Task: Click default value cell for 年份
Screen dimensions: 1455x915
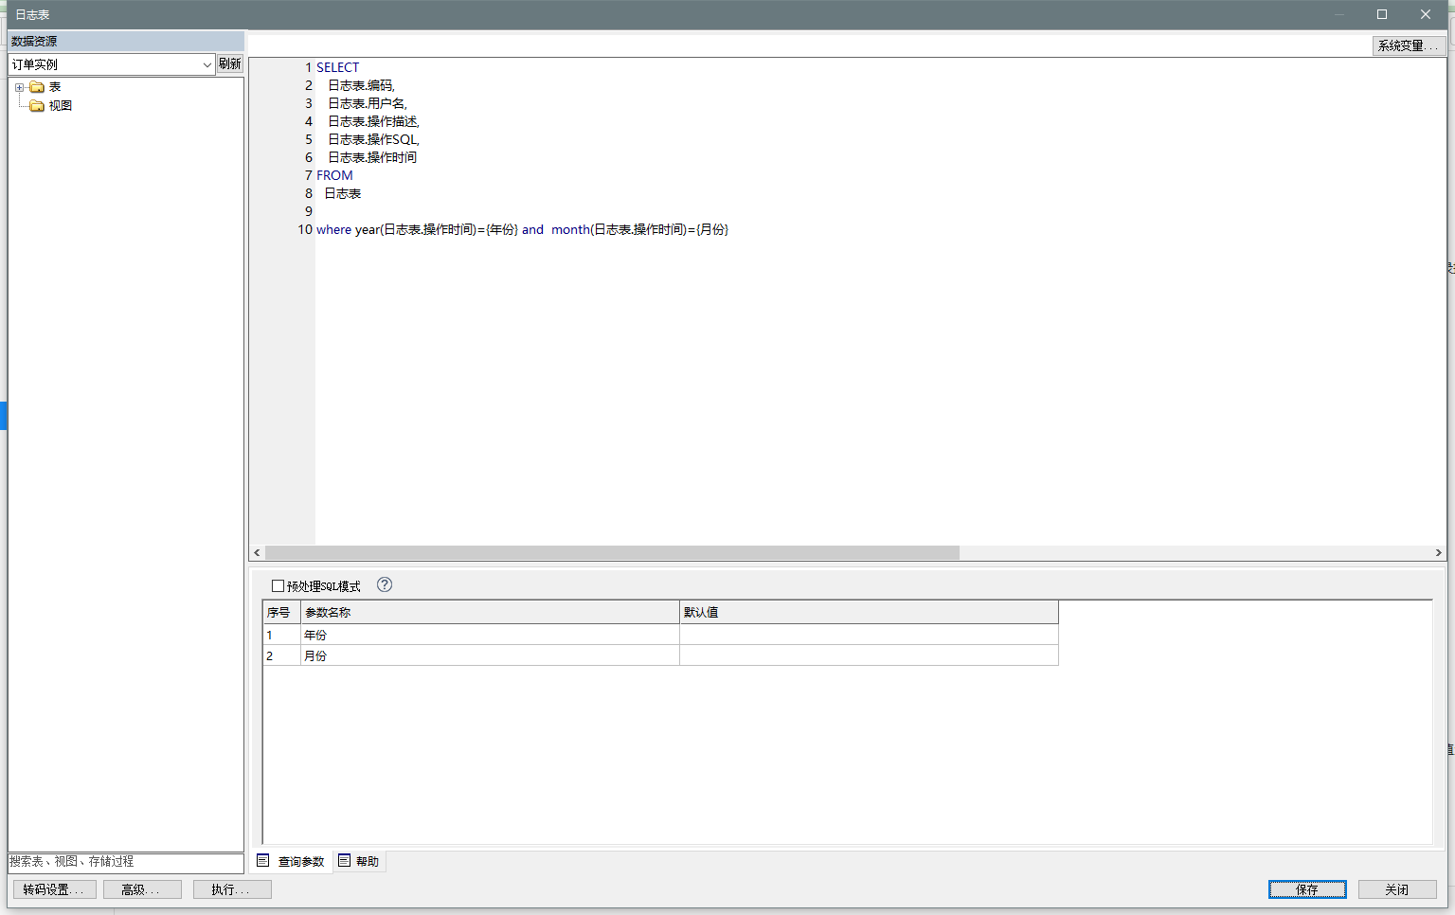Action: click(868, 635)
